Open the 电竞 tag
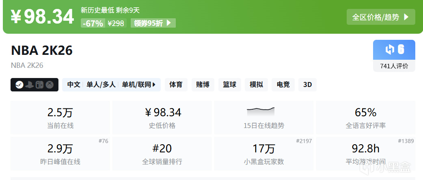423x180 pixels. click(283, 85)
